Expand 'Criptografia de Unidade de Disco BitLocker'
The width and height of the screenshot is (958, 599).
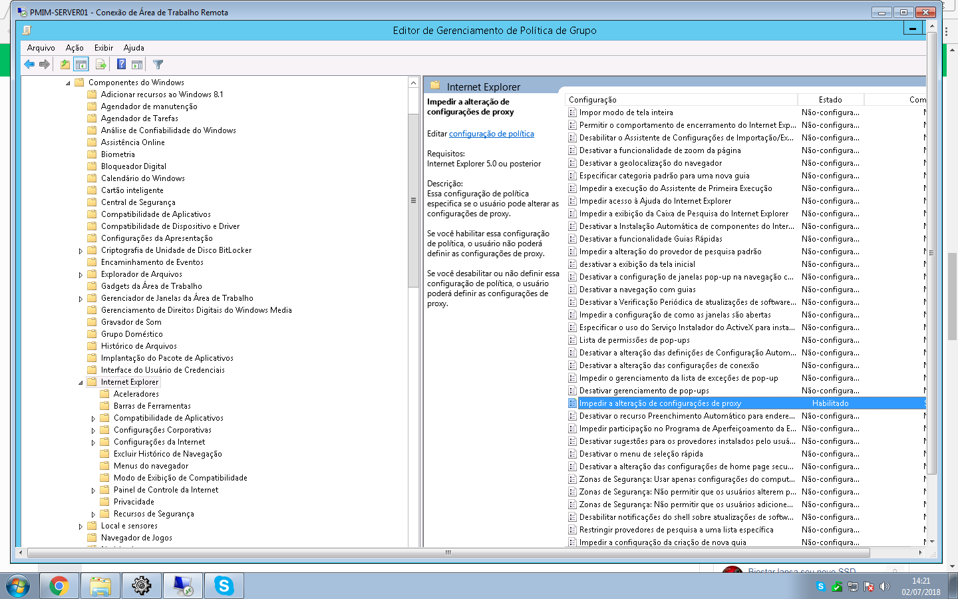80,251
